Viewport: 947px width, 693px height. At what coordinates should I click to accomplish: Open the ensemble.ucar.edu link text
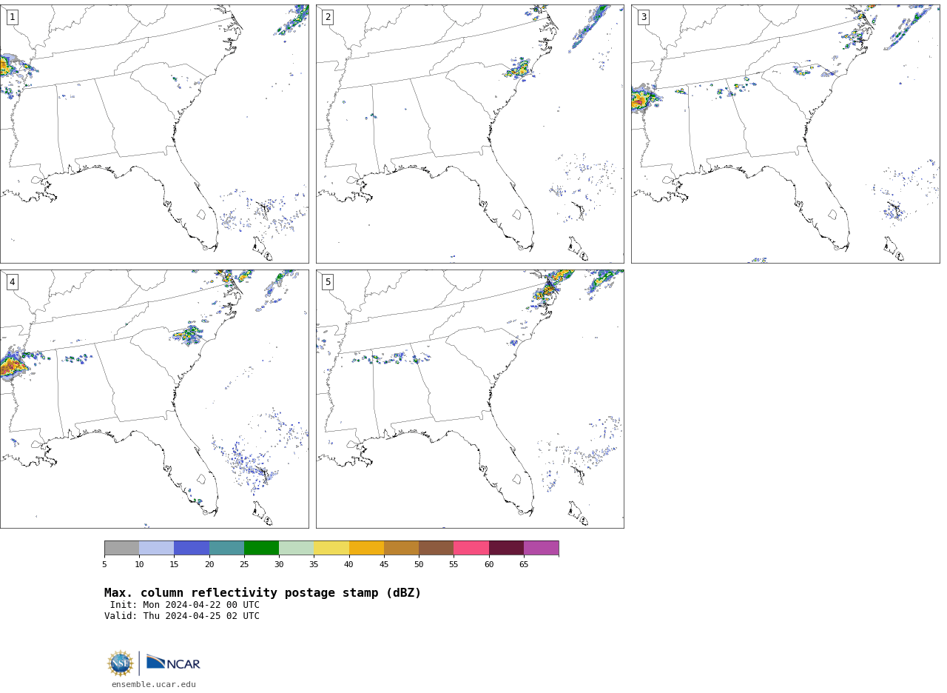tap(154, 685)
